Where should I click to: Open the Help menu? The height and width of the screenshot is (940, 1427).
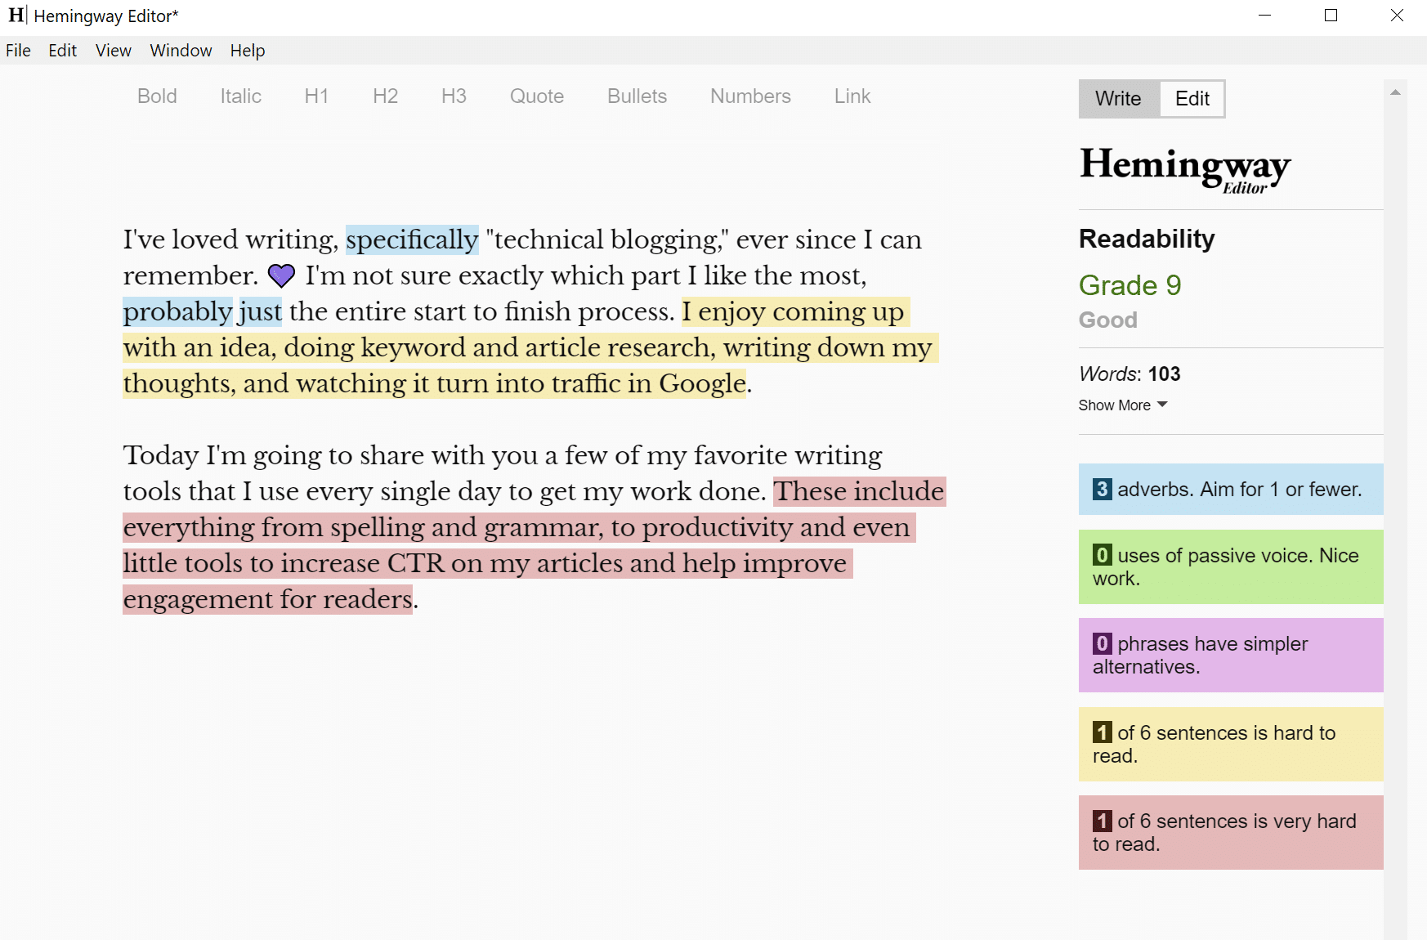pyautogui.click(x=248, y=51)
